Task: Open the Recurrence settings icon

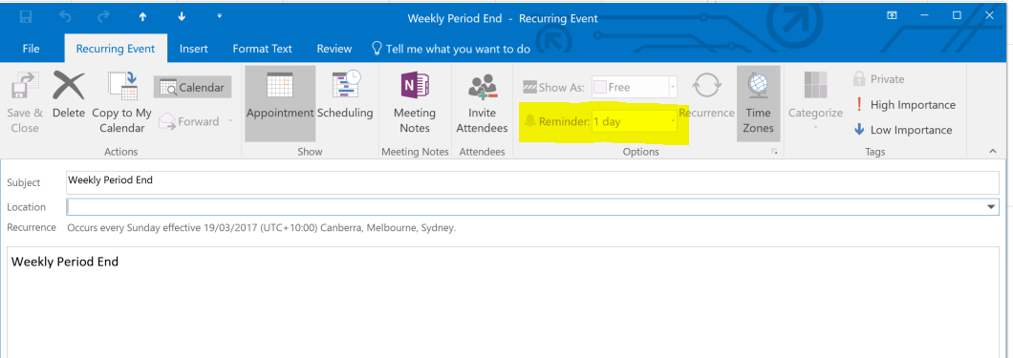Action: 707,85
